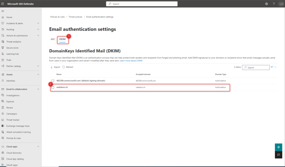This screenshot has width=285, height=167.
Task: Click the Secure score trophy icon
Action: pos(3,48)
